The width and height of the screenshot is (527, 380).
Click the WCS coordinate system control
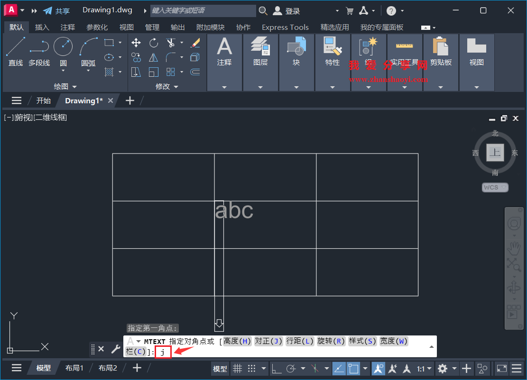coord(495,187)
